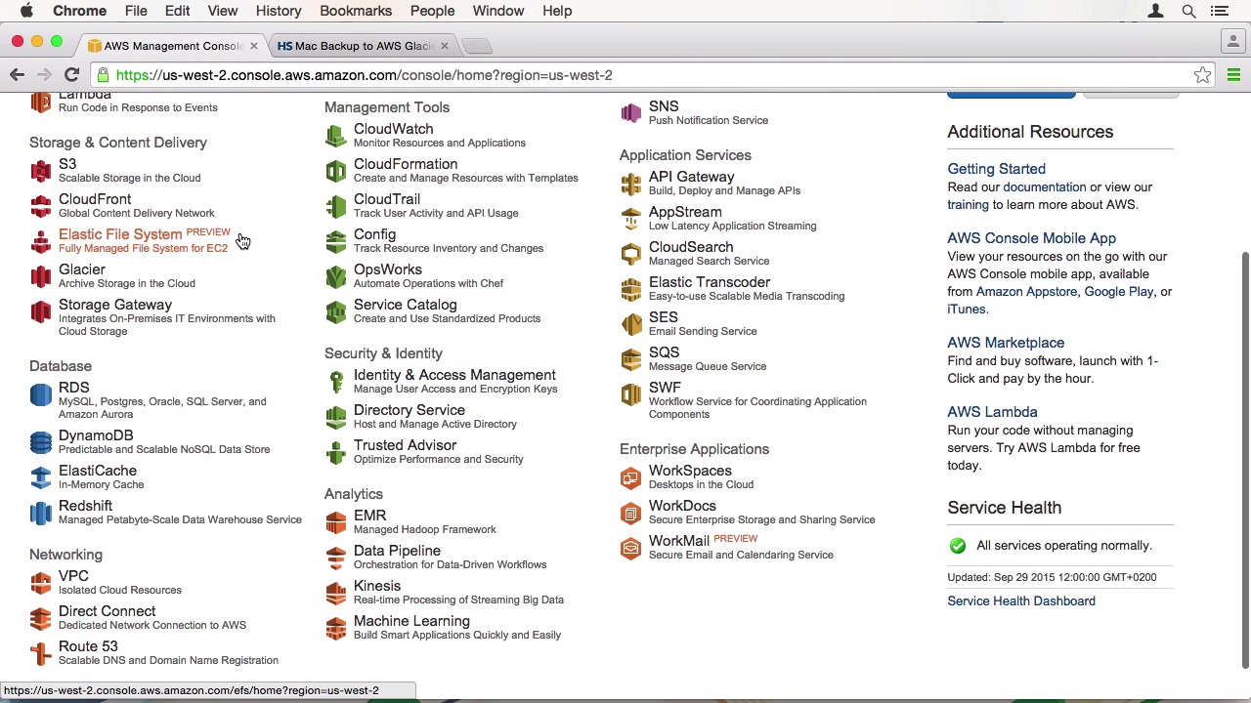Open the SWF link

pos(665,388)
